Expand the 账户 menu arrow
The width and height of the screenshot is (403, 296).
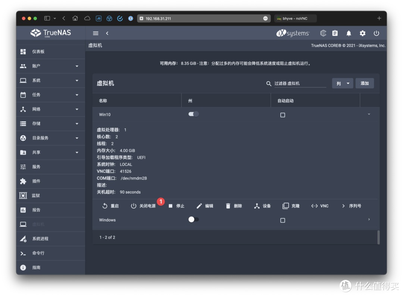[77, 66]
